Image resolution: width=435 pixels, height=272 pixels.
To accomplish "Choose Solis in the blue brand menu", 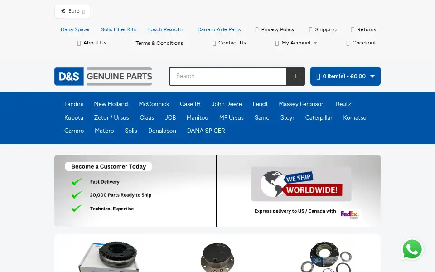I will tap(131, 131).
